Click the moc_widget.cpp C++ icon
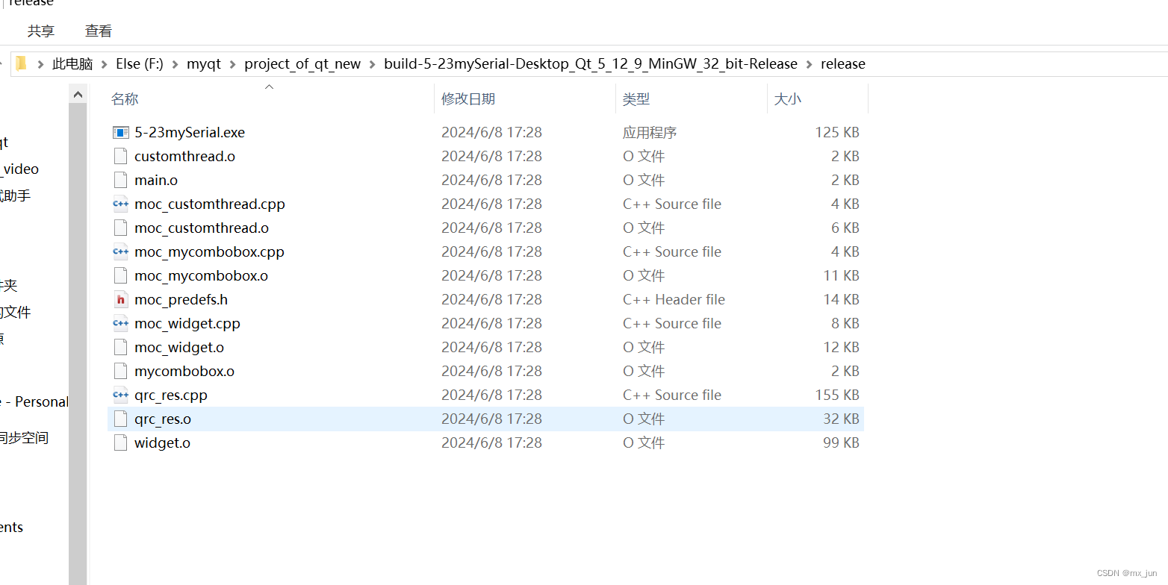The height and width of the screenshot is (585, 1168). tap(120, 323)
